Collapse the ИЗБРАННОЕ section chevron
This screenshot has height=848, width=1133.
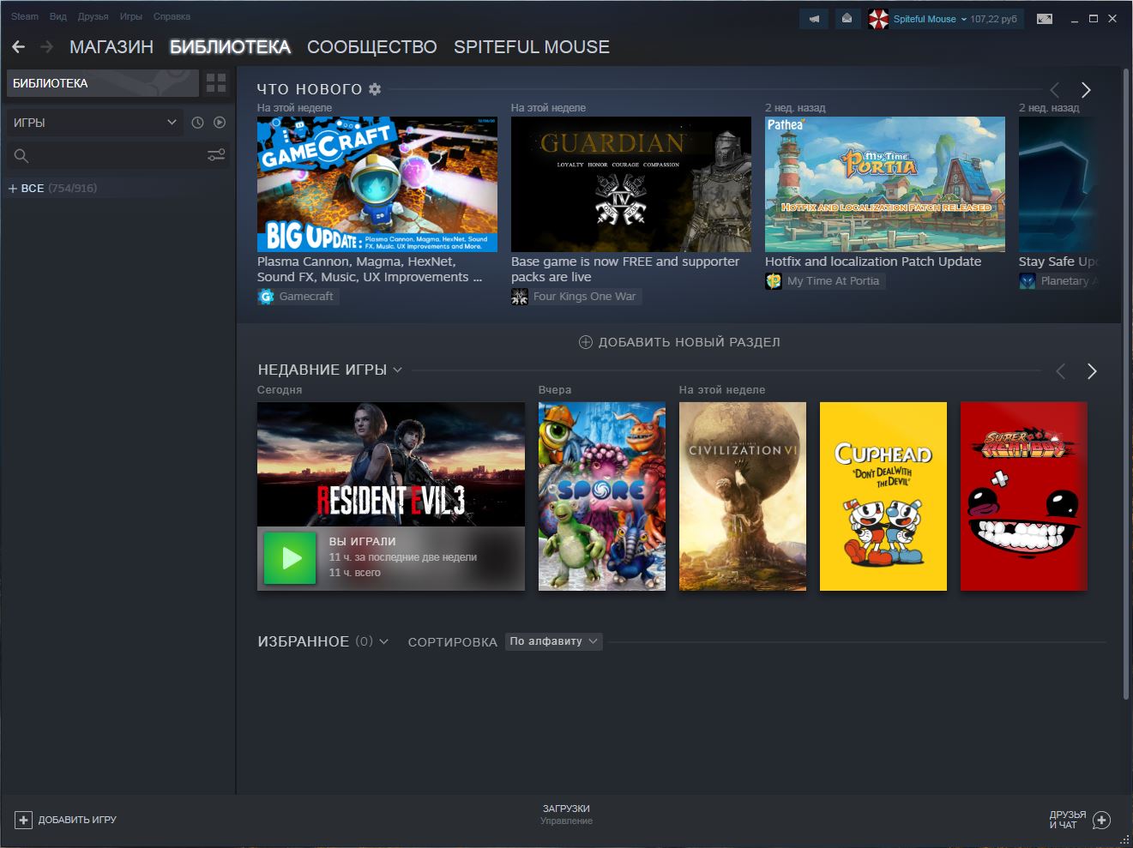[x=383, y=641]
